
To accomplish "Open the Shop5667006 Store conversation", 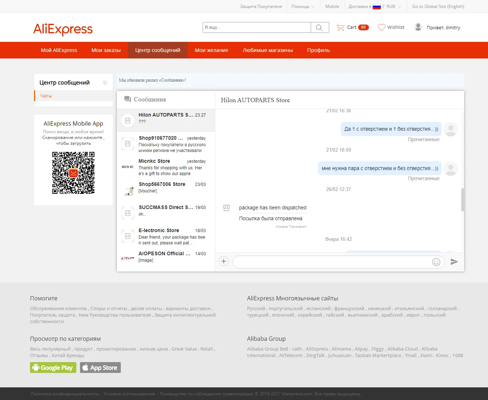I will click(166, 190).
